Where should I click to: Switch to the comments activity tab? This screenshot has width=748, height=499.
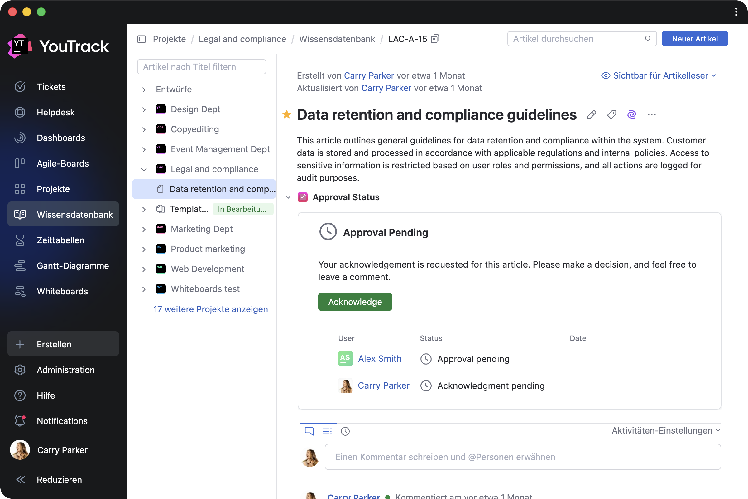(x=309, y=431)
